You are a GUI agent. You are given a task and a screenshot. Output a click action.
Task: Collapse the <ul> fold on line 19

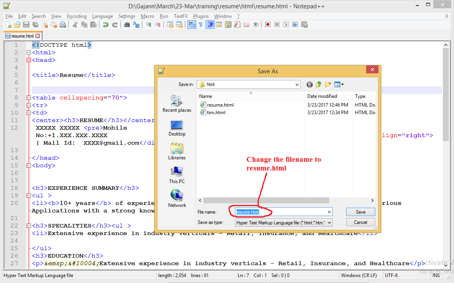coord(29,195)
